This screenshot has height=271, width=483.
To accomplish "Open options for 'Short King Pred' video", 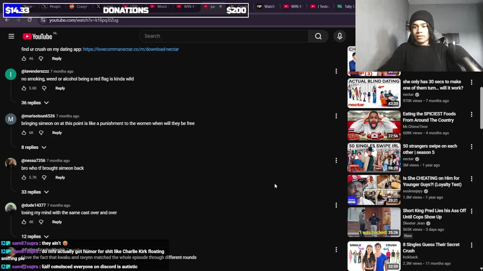I will pyautogui.click(x=471, y=211).
